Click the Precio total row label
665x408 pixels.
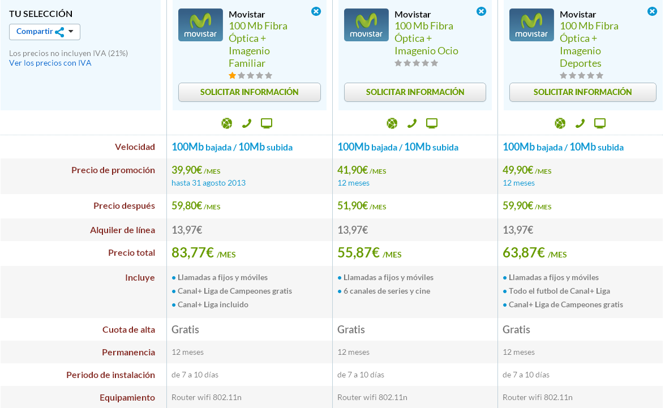click(131, 253)
